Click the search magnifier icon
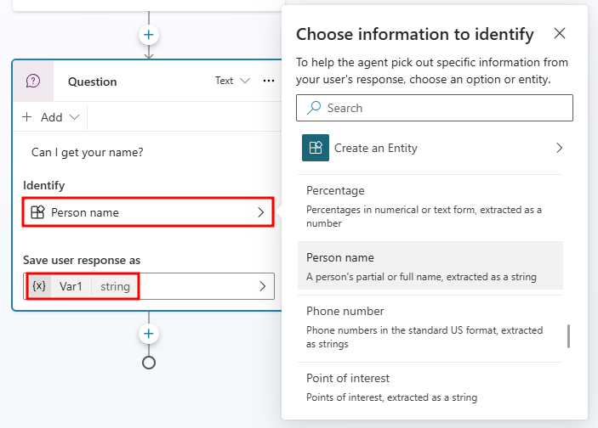Image resolution: width=598 pixels, height=428 pixels. click(x=314, y=108)
